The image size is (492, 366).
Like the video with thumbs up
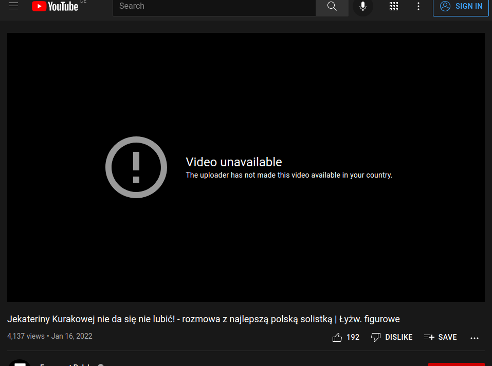[337, 337]
